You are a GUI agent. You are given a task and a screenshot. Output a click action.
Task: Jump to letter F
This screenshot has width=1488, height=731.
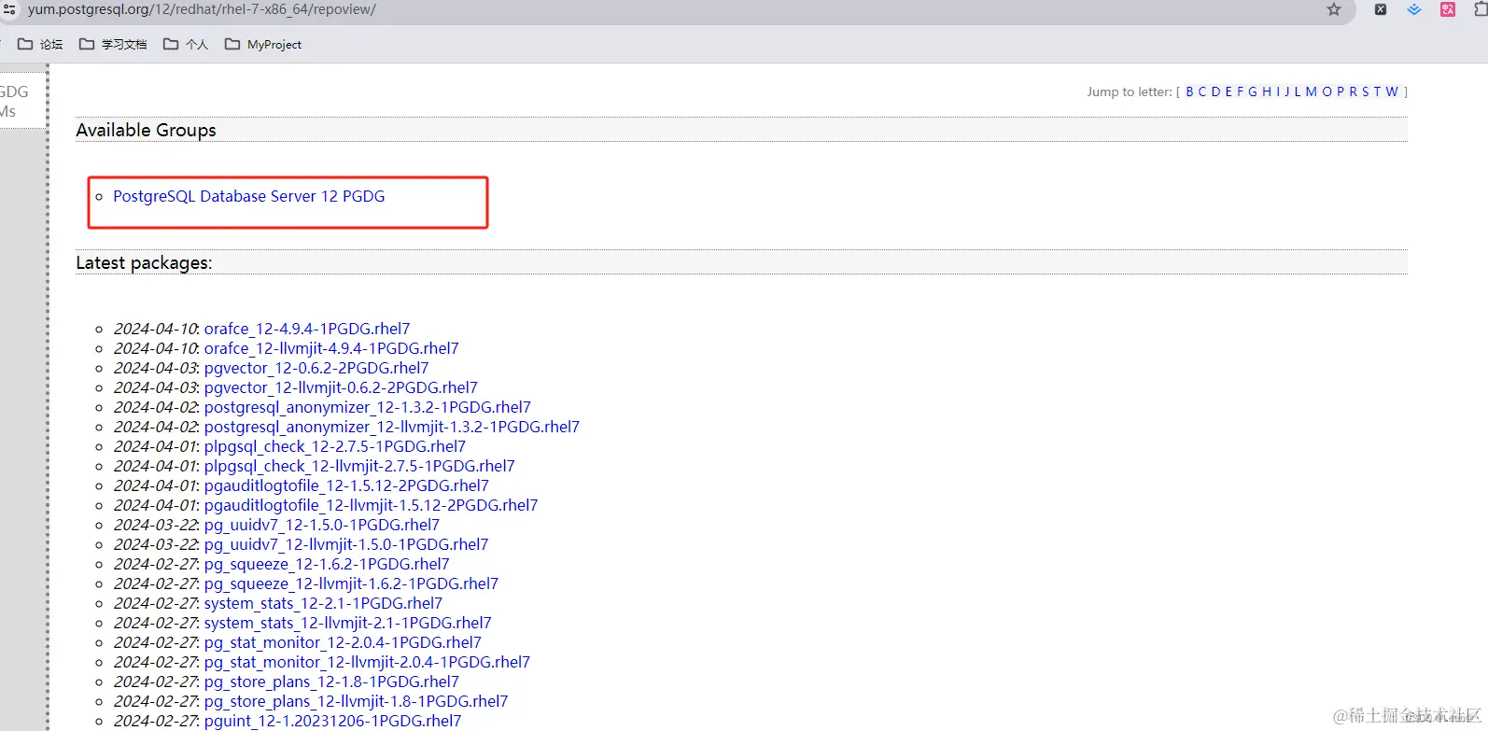(1241, 91)
